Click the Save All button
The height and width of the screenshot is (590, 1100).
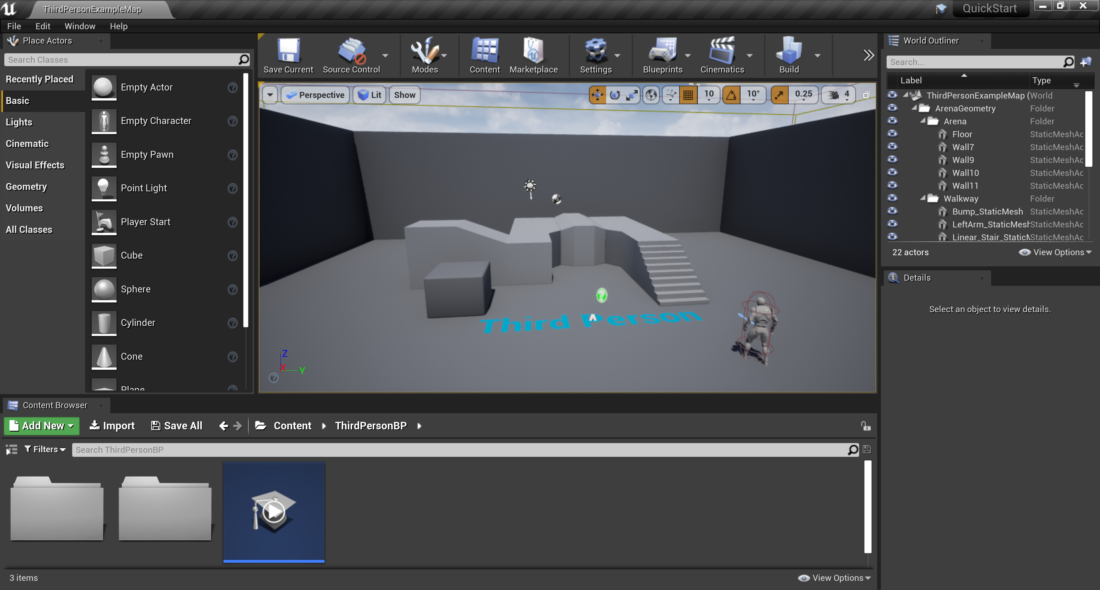177,426
